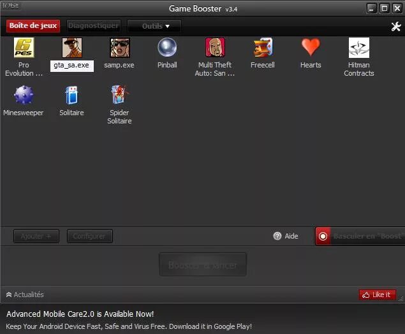405x334 pixels.
Task: Click the Google Play download news text
Action: pos(129,326)
